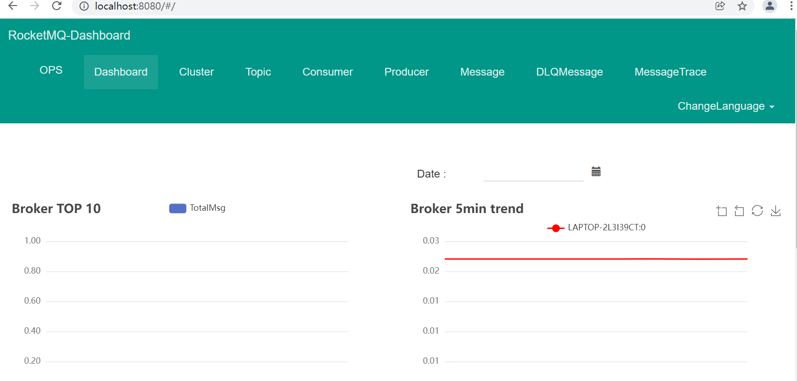This screenshot has height=381, width=797.
Task: Activate the chart area zoom icon
Action: click(721, 211)
